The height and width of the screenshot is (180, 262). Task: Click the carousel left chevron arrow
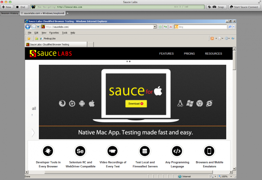coord(33,133)
